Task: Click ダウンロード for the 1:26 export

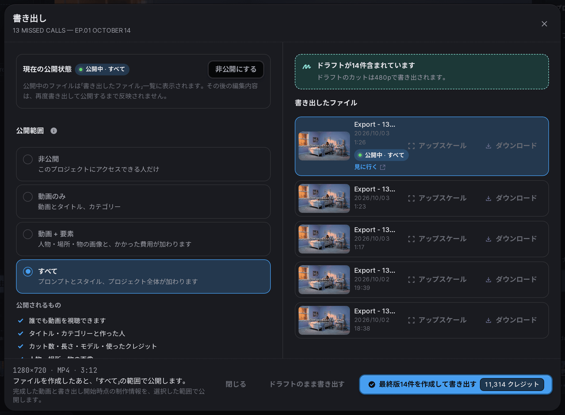Action: [x=511, y=146]
